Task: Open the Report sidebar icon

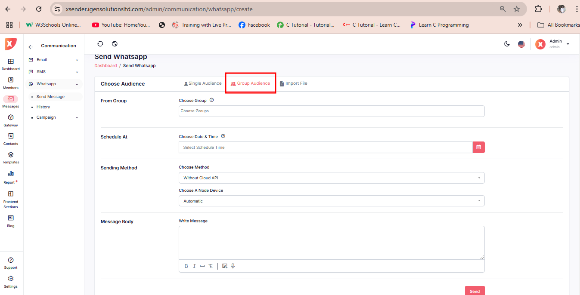Action: [x=11, y=176]
